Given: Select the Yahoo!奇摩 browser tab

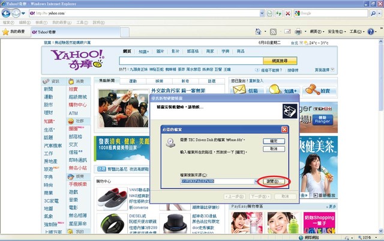Looking at the screenshot, I should click(76, 32).
